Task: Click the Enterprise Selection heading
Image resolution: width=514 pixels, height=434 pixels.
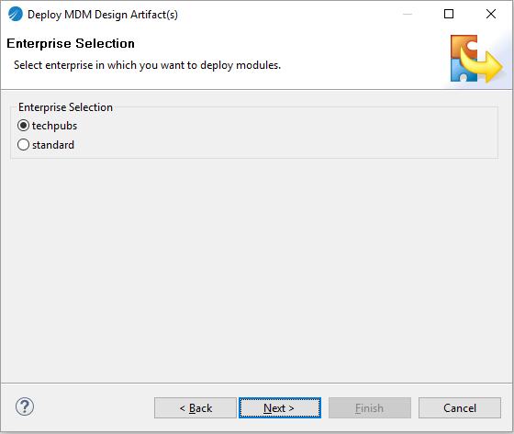Action: [x=71, y=43]
